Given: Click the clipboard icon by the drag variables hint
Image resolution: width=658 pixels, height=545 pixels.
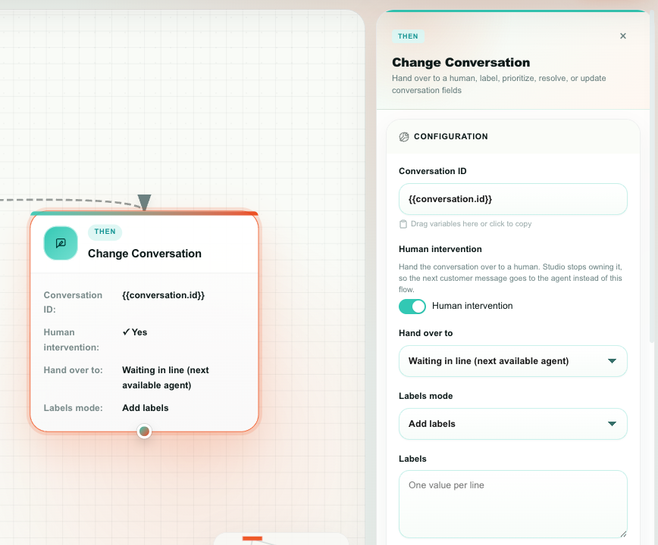Looking at the screenshot, I should (x=403, y=224).
